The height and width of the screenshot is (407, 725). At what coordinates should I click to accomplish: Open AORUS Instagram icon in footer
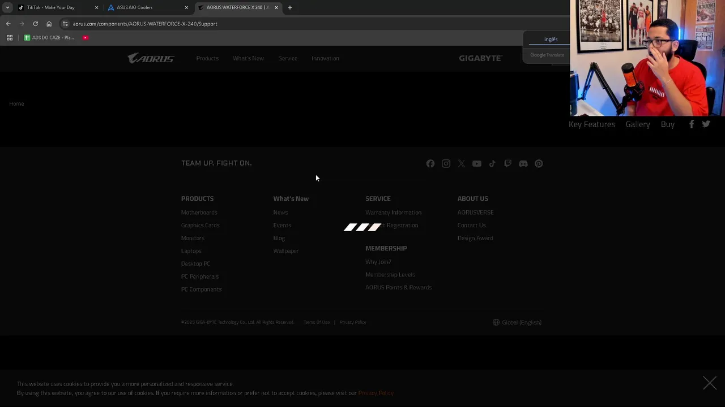point(446,164)
